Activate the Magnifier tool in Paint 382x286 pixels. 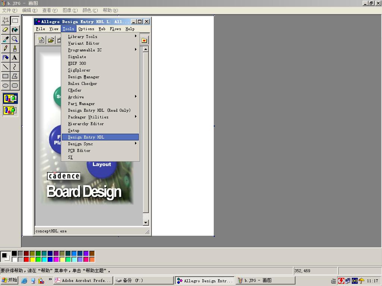pos(15,39)
